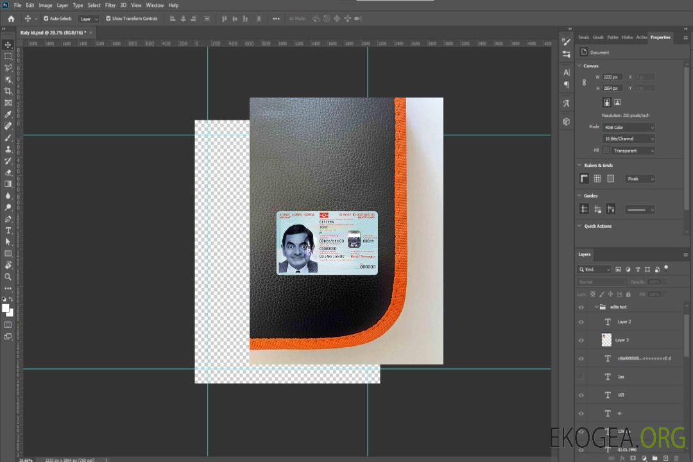Open the 3D panel cube icon

(566, 121)
